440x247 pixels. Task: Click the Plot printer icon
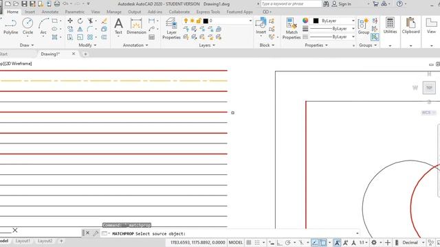point(57,4)
